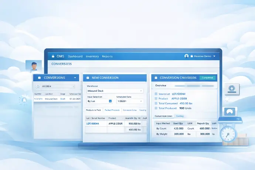The width and height of the screenshot is (255, 170).
Task: Tick the Total Produced checkbox
Action: point(156,108)
